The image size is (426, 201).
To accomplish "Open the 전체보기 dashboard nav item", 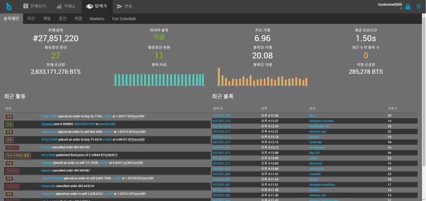I will pyautogui.click(x=34, y=6).
